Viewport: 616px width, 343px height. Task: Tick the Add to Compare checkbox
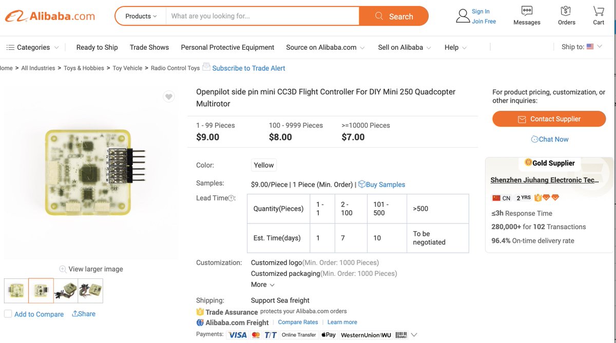(x=8, y=314)
